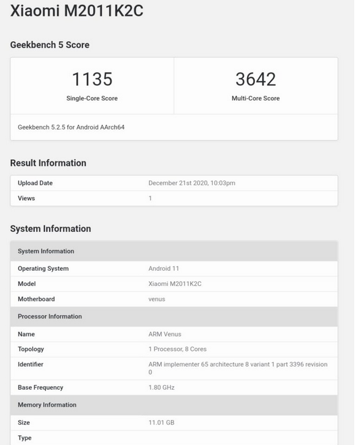The width and height of the screenshot is (361, 445).
Task: Click the Xiaomi M2011K2C page title
Action: point(77,11)
